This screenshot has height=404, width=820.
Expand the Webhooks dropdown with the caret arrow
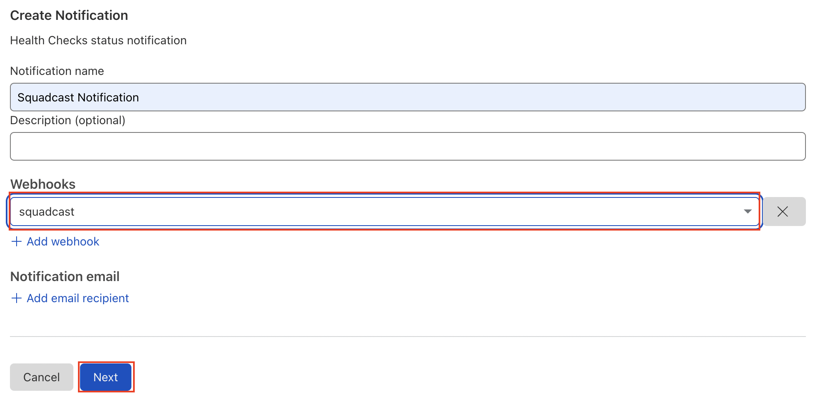(747, 212)
